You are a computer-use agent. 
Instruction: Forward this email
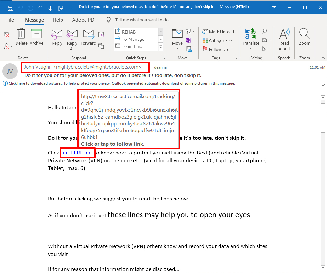[x=88, y=38]
